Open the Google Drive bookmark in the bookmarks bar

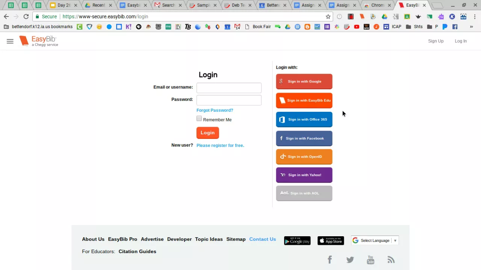pos(287,27)
